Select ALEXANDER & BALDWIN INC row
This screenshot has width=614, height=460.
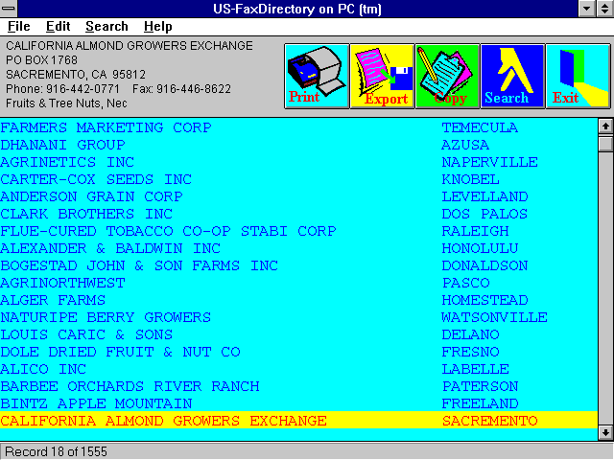coord(298,248)
